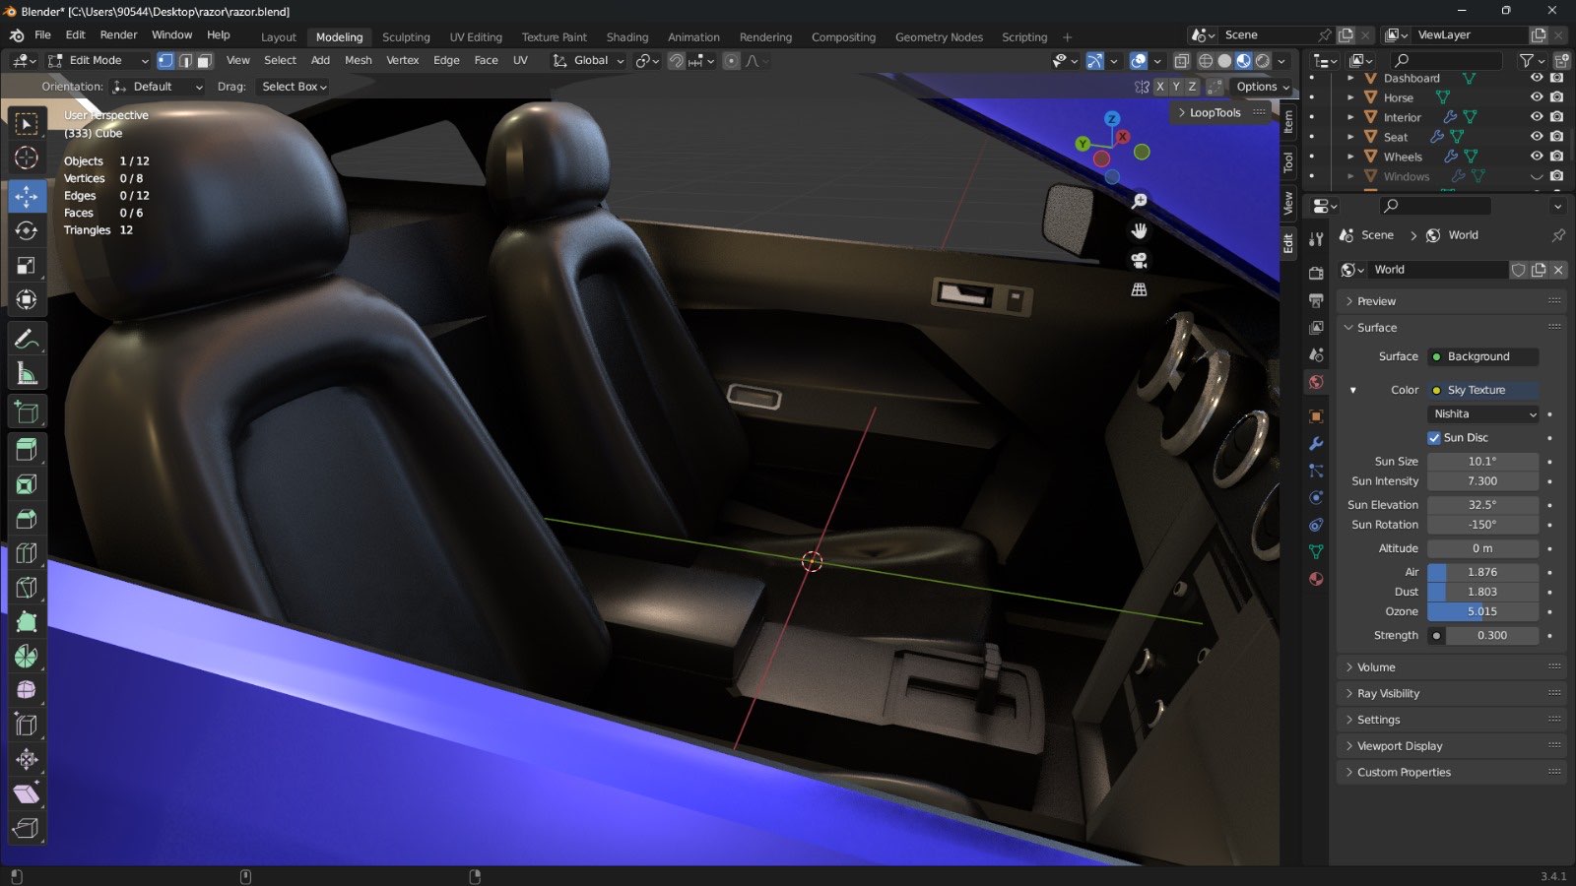1576x886 pixels.
Task: Switch to rendered viewport shading
Action: point(1263,61)
